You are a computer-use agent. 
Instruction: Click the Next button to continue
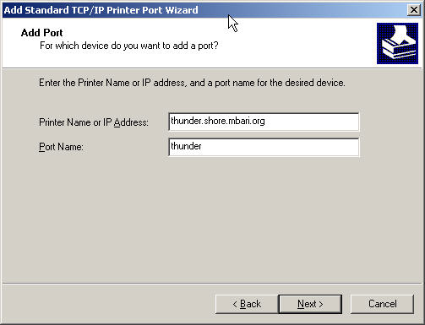pos(310,304)
